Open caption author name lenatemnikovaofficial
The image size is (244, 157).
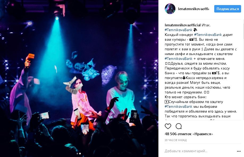(183, 25)
